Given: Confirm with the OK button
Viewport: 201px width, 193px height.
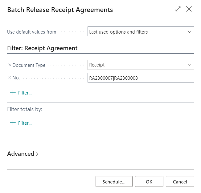Looking at the screenshot, I should point(149,182).
